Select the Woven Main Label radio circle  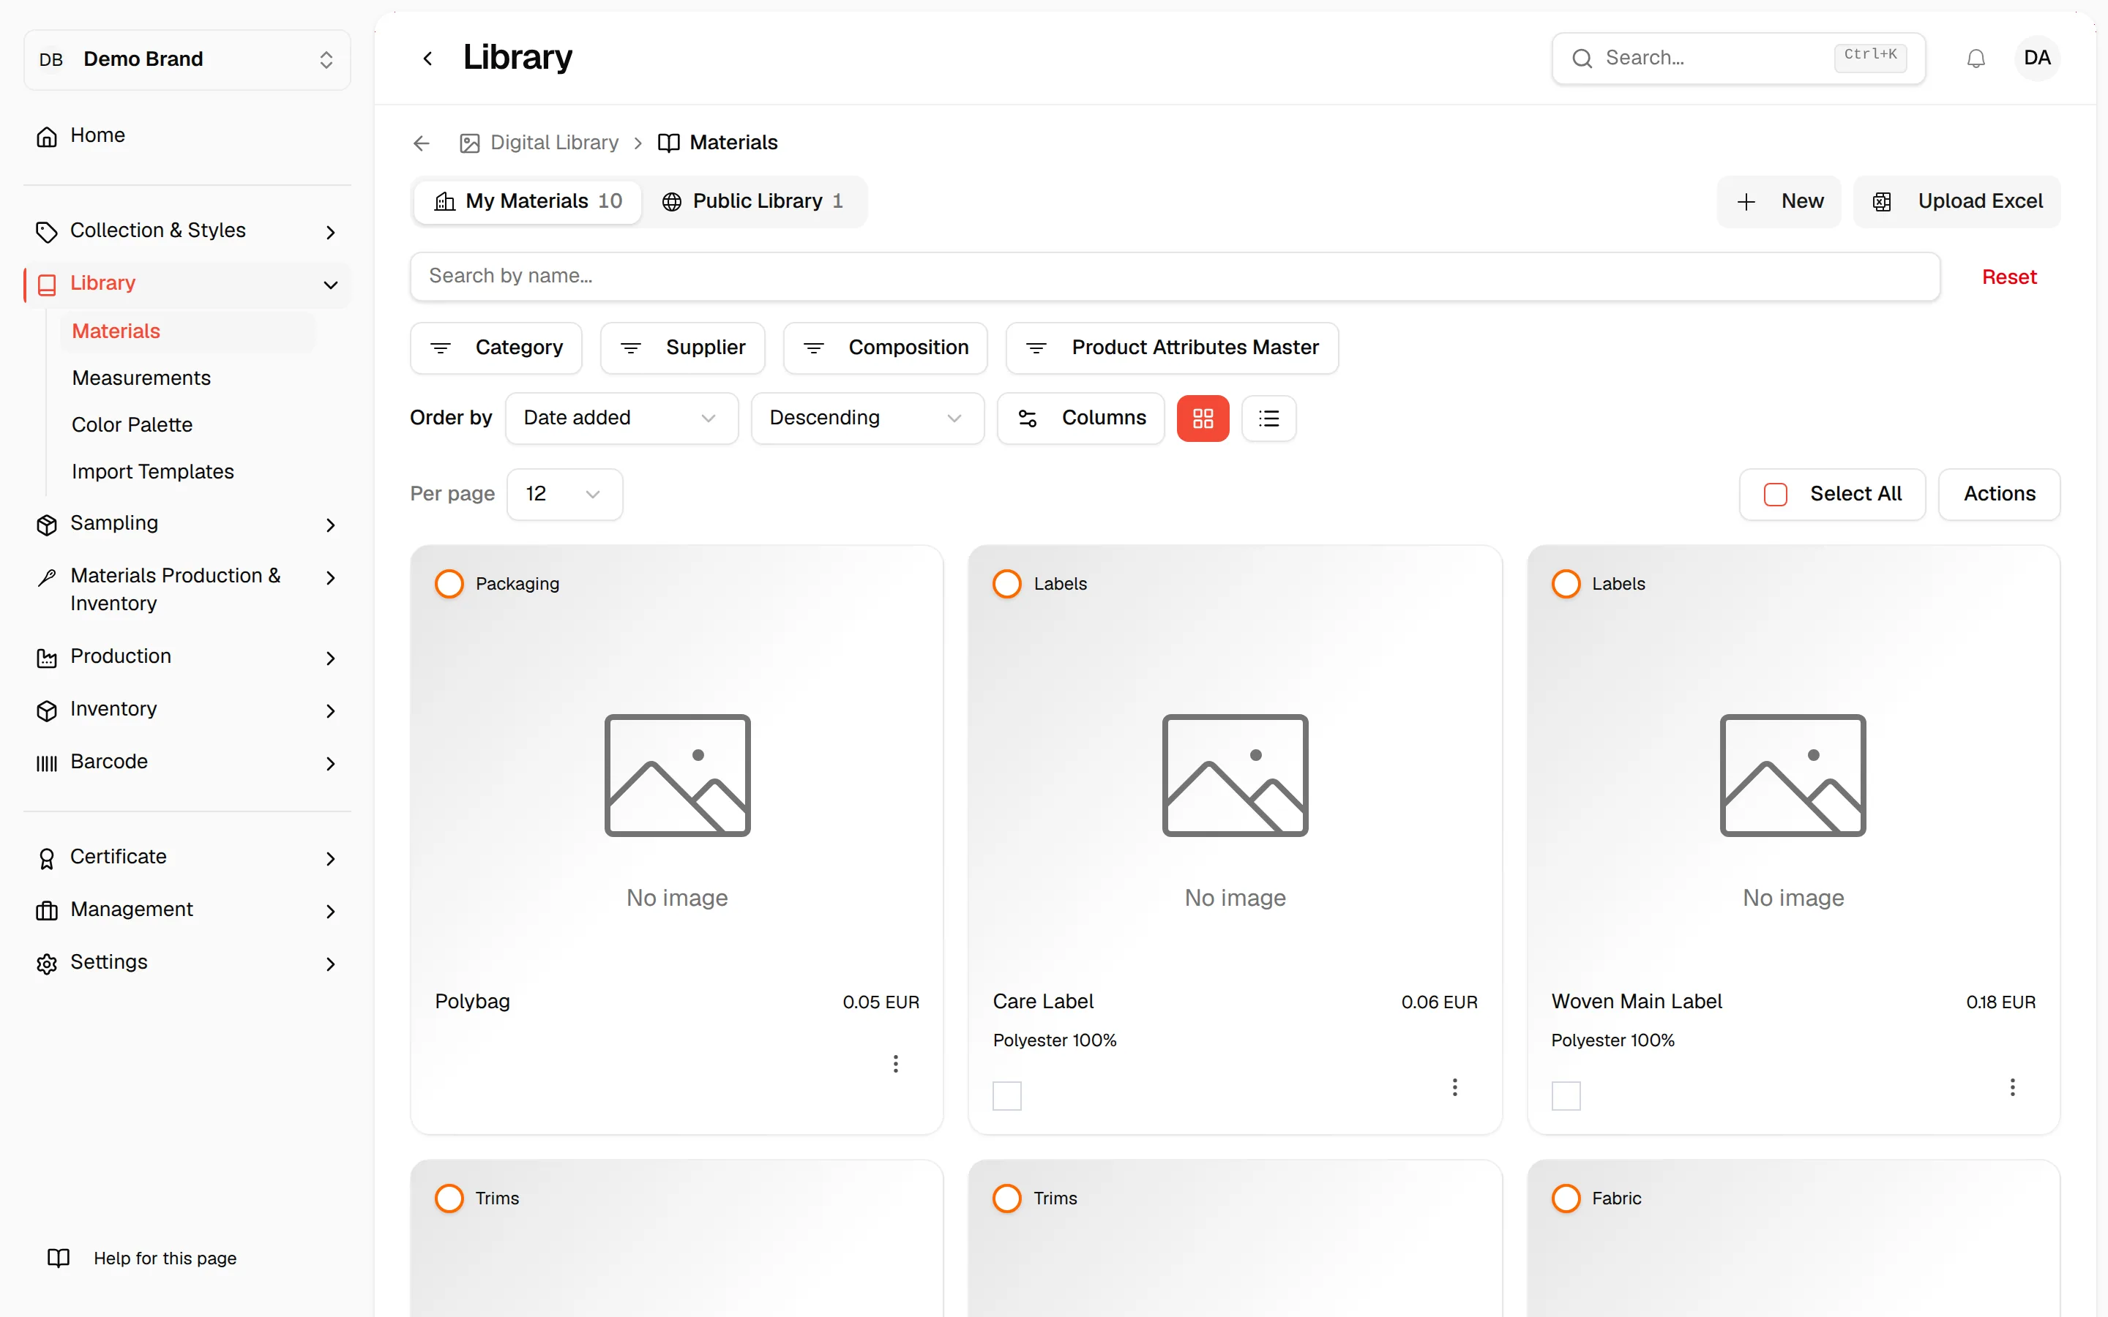[x=1566, y=584]
